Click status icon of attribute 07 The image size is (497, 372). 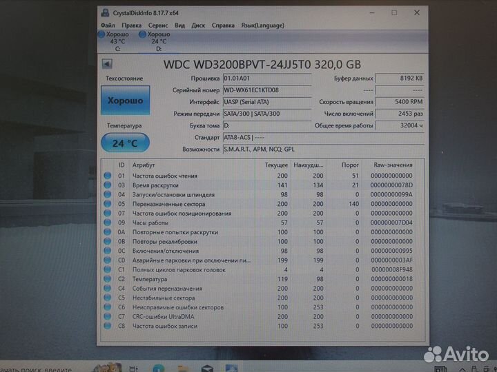tap(108, 213)
